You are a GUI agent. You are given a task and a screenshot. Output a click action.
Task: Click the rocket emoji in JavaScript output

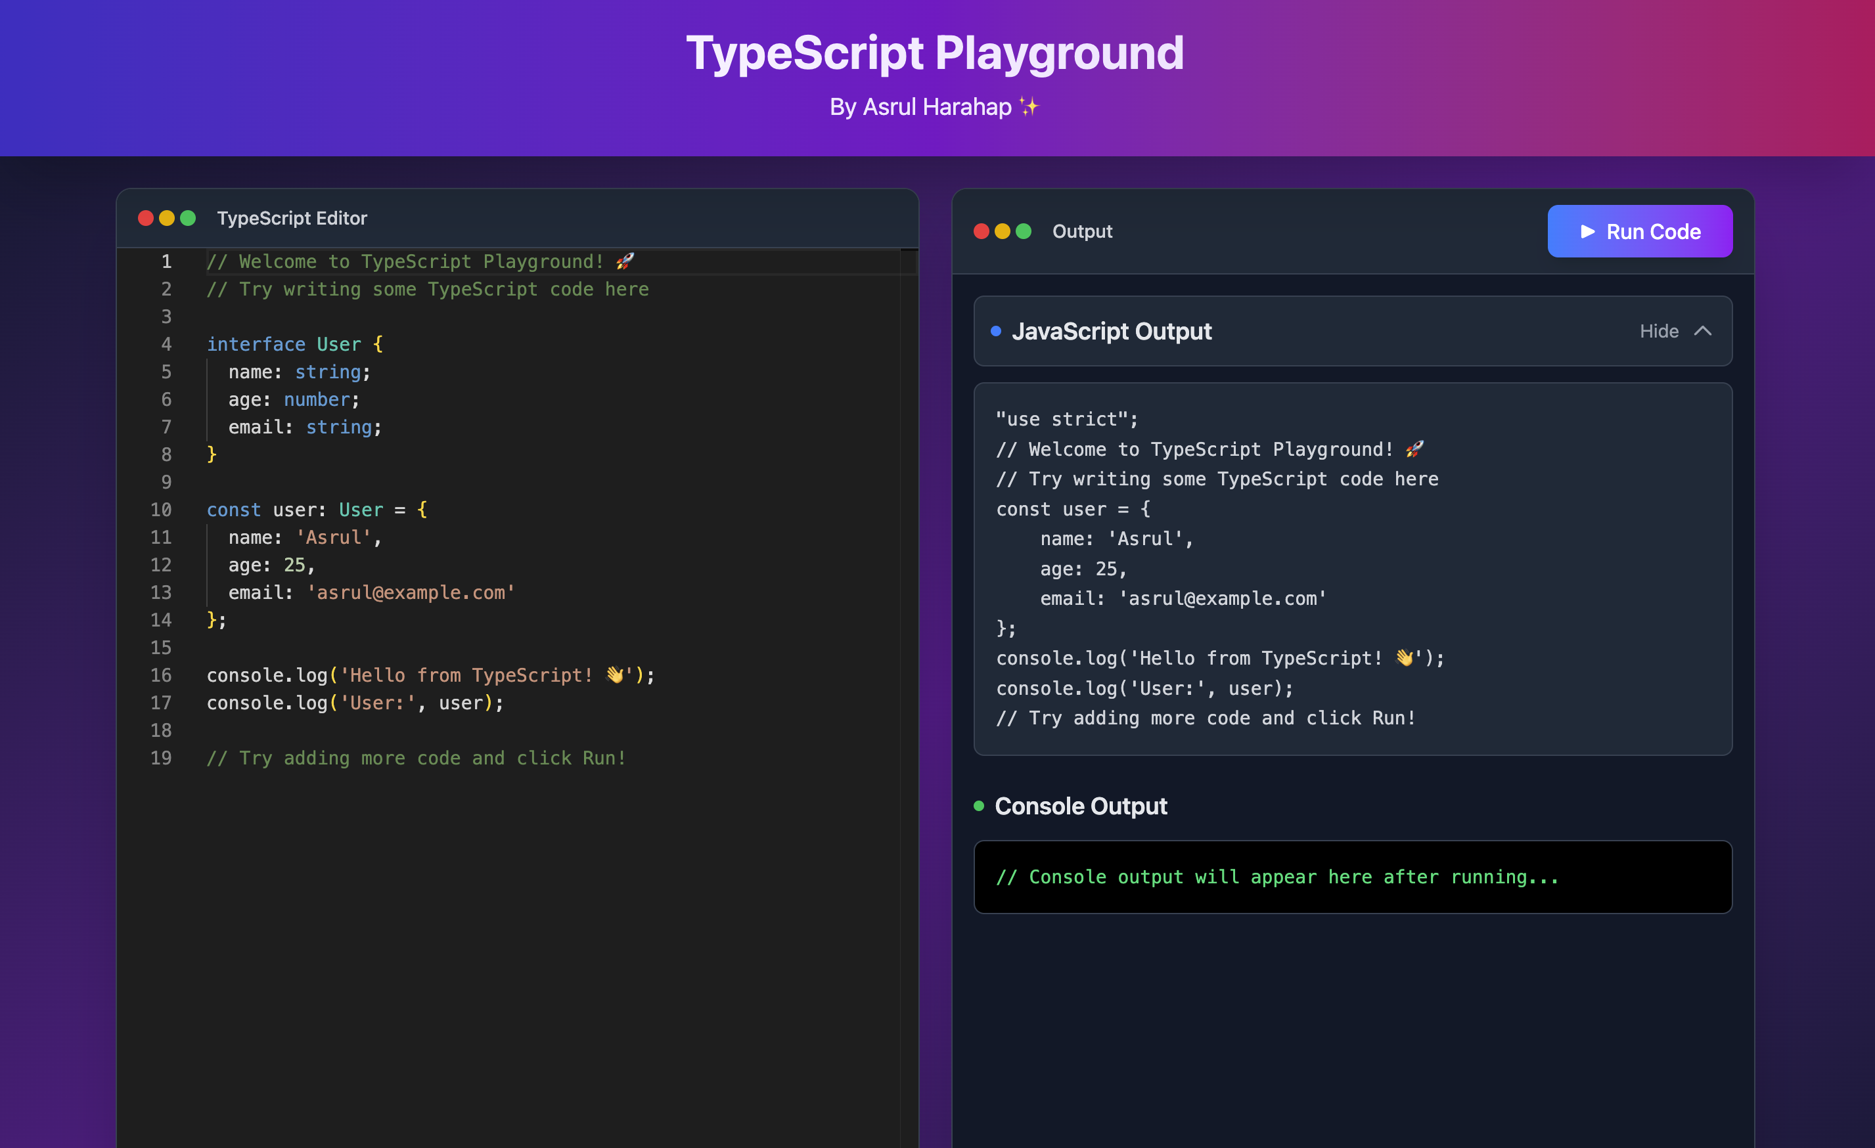click(1414, 449)
